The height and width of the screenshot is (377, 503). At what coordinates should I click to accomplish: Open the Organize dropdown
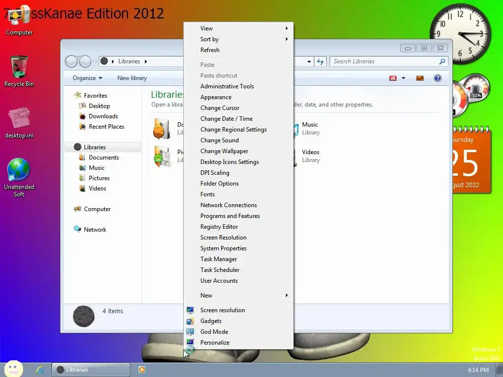click(x=87, y=78)
